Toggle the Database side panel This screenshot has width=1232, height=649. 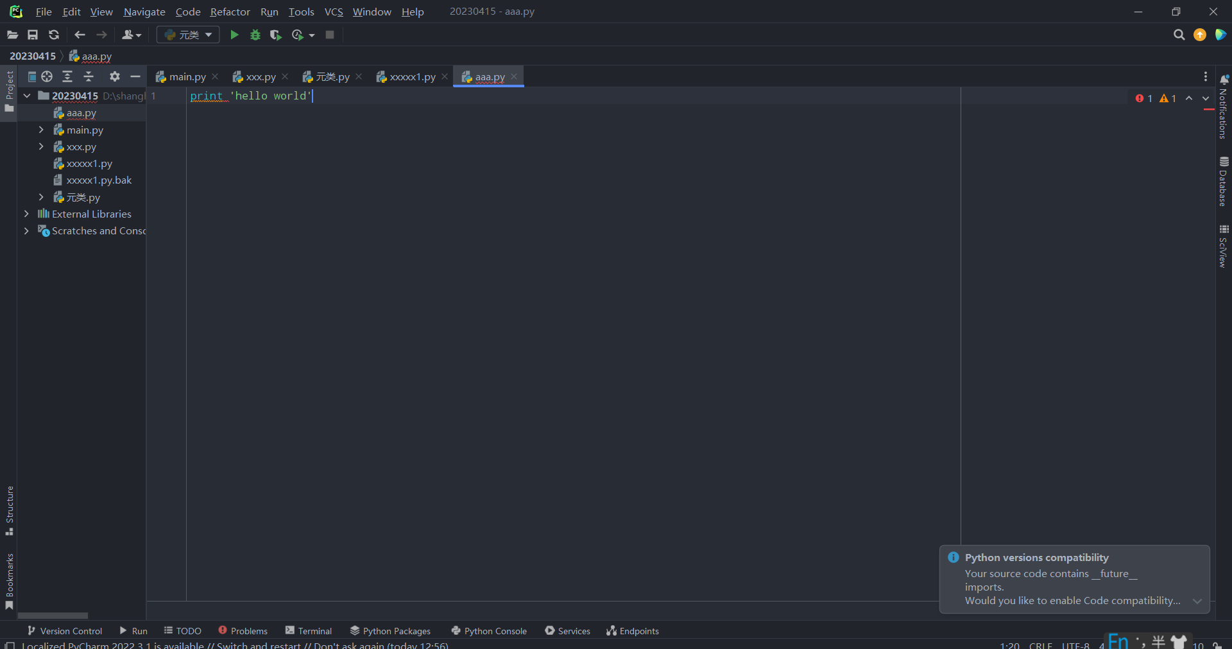click(1224, 182)
